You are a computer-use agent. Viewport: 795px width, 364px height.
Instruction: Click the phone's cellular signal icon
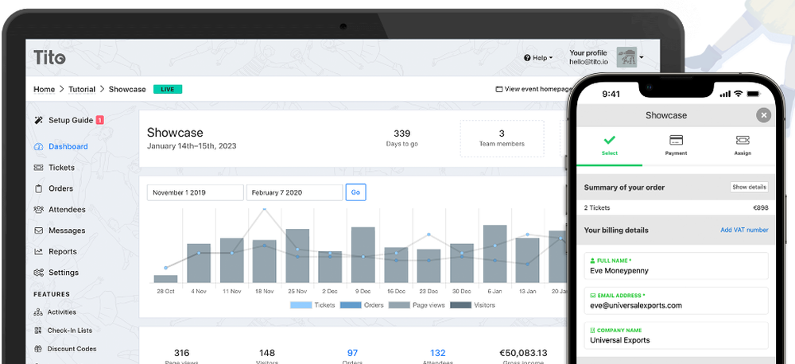click(x=726, y=94)
